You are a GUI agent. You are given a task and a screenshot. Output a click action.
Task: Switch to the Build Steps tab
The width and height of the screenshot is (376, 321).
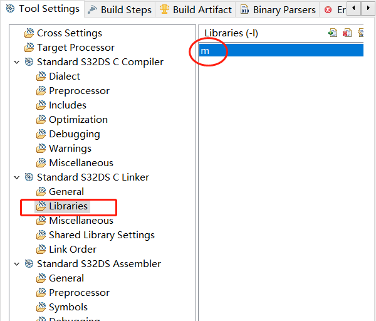pos(122,10)
